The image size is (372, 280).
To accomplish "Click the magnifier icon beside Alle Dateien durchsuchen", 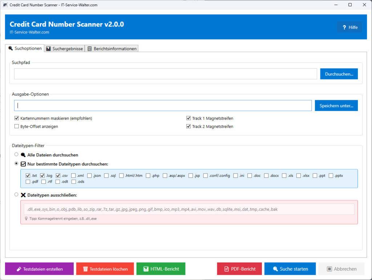I will [23, 154].
